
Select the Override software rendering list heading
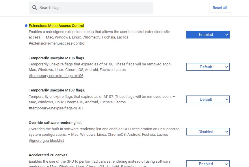55,123
